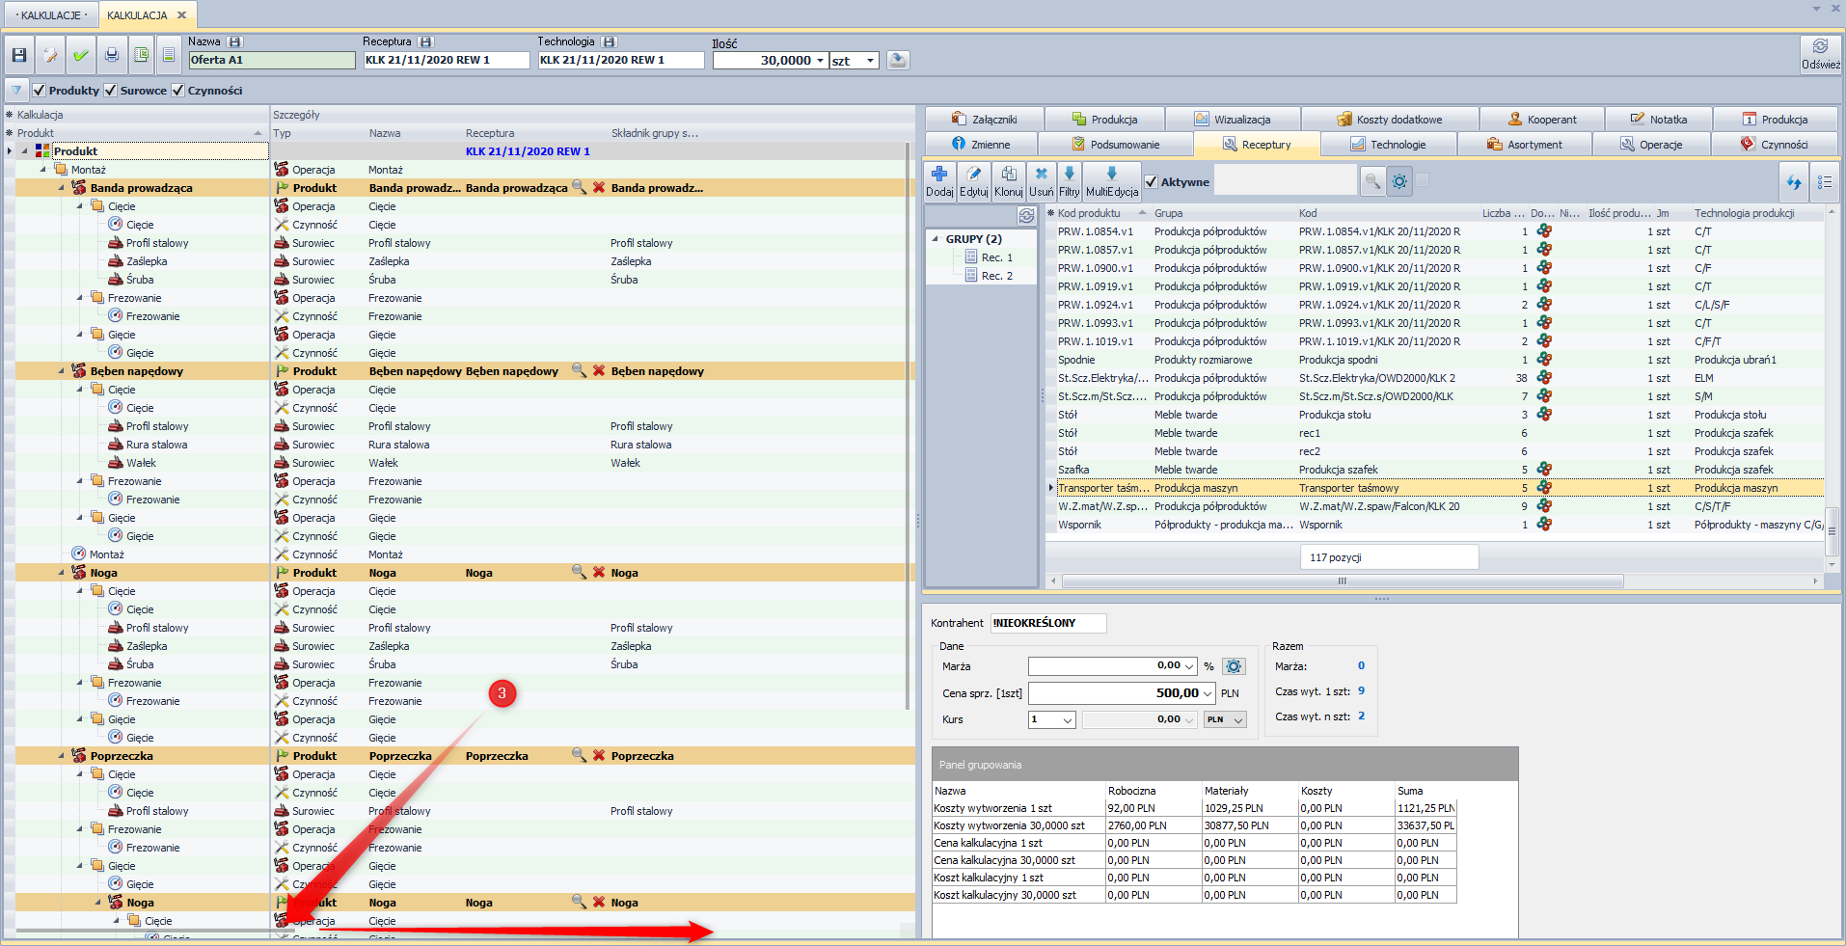Click the save diskette icon in main toolbar
The height and width of the screenshot is (946, 1846).
[19, 56]
